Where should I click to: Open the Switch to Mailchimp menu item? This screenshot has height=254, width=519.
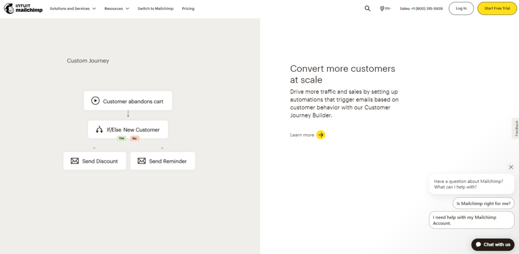156,9
